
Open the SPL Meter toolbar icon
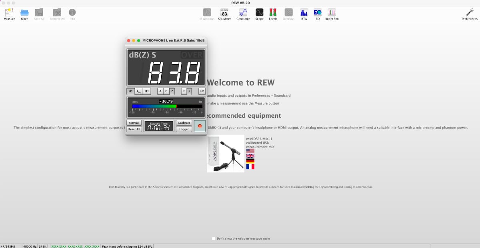(224, 12)
